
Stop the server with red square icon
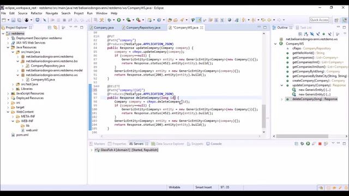320,144
